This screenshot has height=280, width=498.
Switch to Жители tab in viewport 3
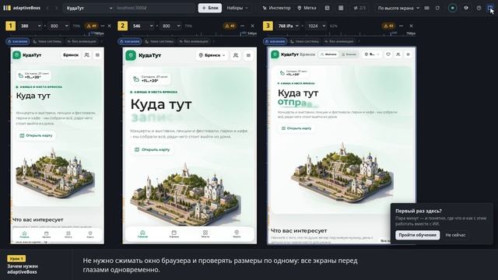[328, 54]
